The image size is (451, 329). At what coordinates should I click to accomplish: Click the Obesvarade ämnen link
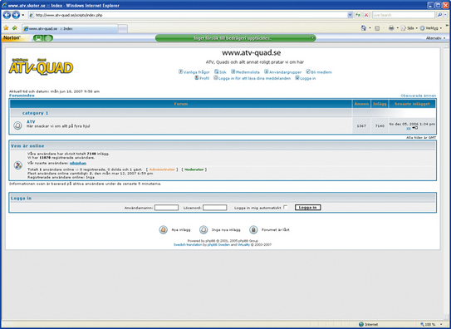419,96
